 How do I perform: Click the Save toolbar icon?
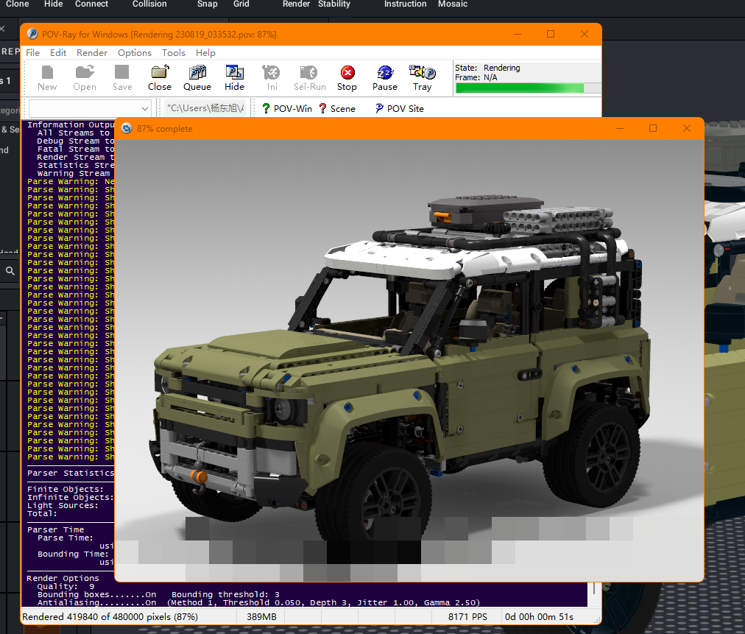point(122,78)
